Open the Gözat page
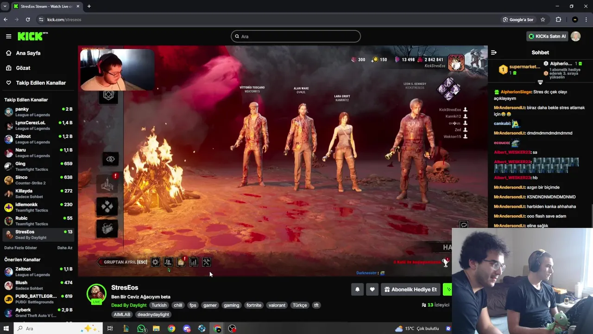Image resolution: width=593 pixels, height=334 pixels. pyautogui.click(x=23, y=68)
